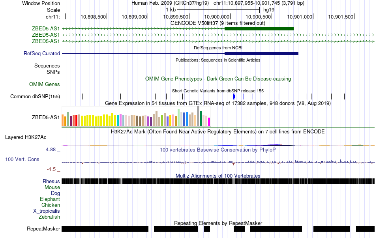Image resolution: width=375 pixels, height=238 pixels.
Task: Click the dark blue RefSeq exon block
Action: click(261, 53)
